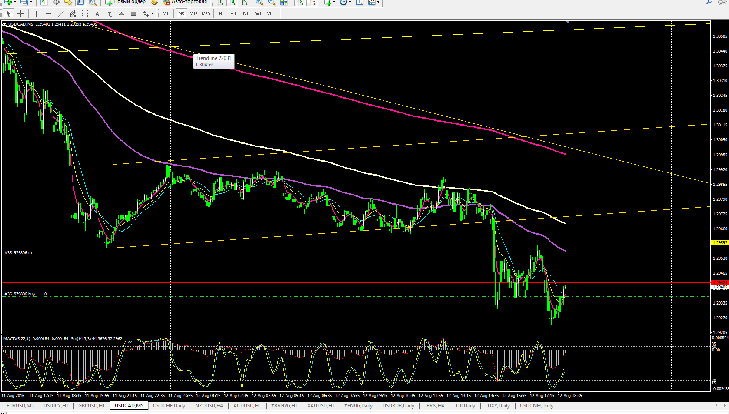Tile chart windows
The image size is (729, 414).
pos(284,2)
